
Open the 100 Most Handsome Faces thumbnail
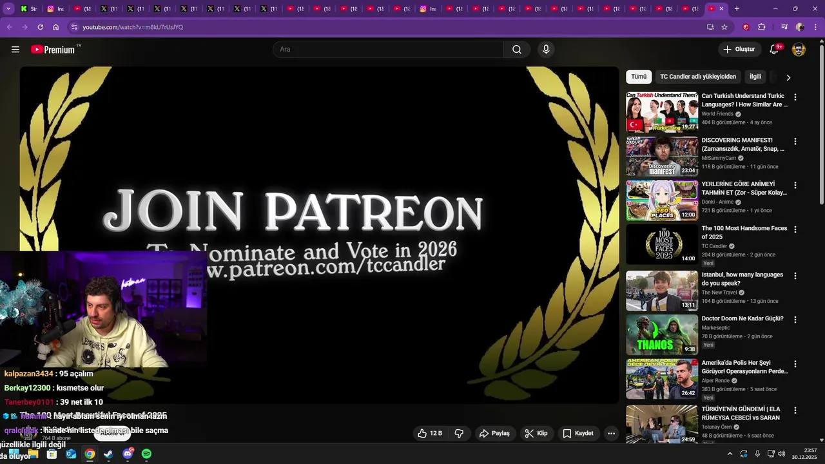(x=662, y=244)
